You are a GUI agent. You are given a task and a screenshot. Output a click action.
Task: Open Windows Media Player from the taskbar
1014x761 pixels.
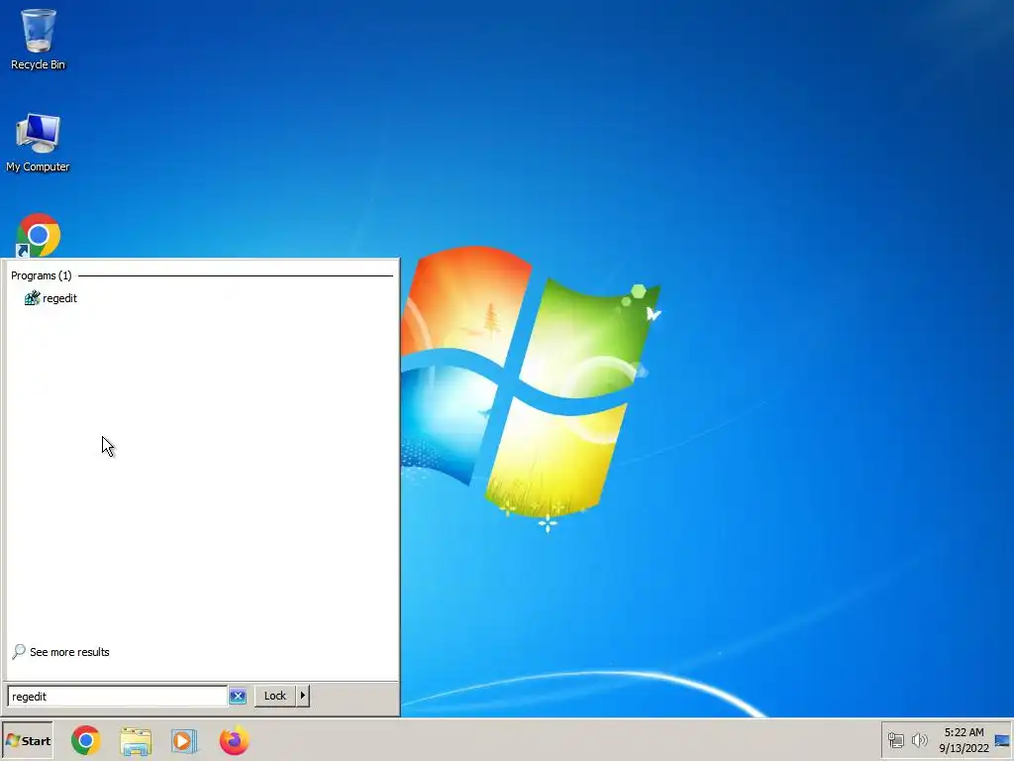(184, 740)
